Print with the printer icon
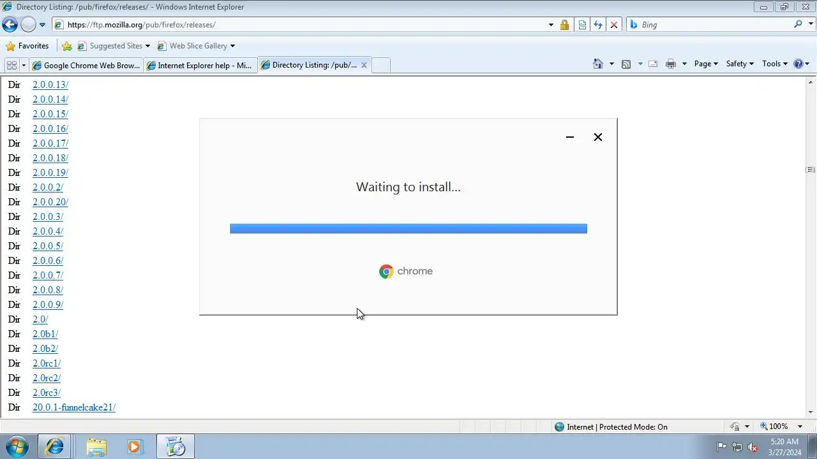The height and width of the screenshot is (459, 817). (670, 64)
